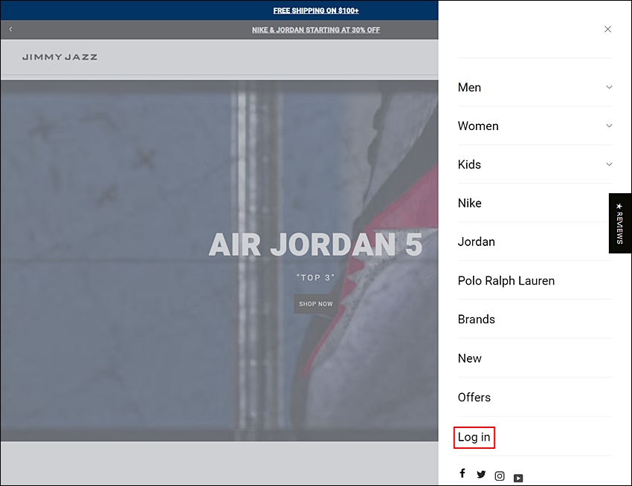Open the Twitter social link

481,474
